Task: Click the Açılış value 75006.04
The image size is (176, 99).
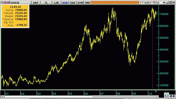Action: pyautogui.click(x=21, y=10)
